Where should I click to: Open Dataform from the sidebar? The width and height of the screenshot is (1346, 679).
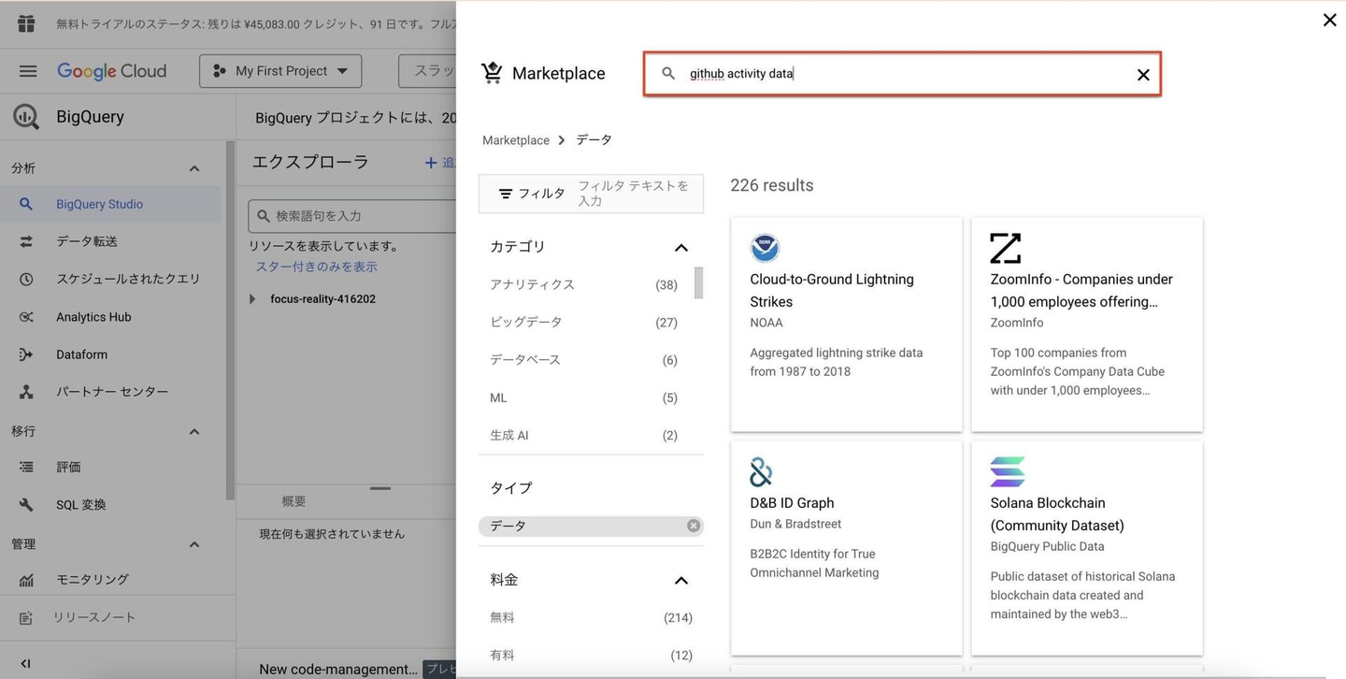(x=81, y=354)
